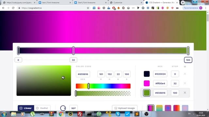Select the black #020024 color swatch
This screenshot has width=209, height=117.
[x=147, y=74]
